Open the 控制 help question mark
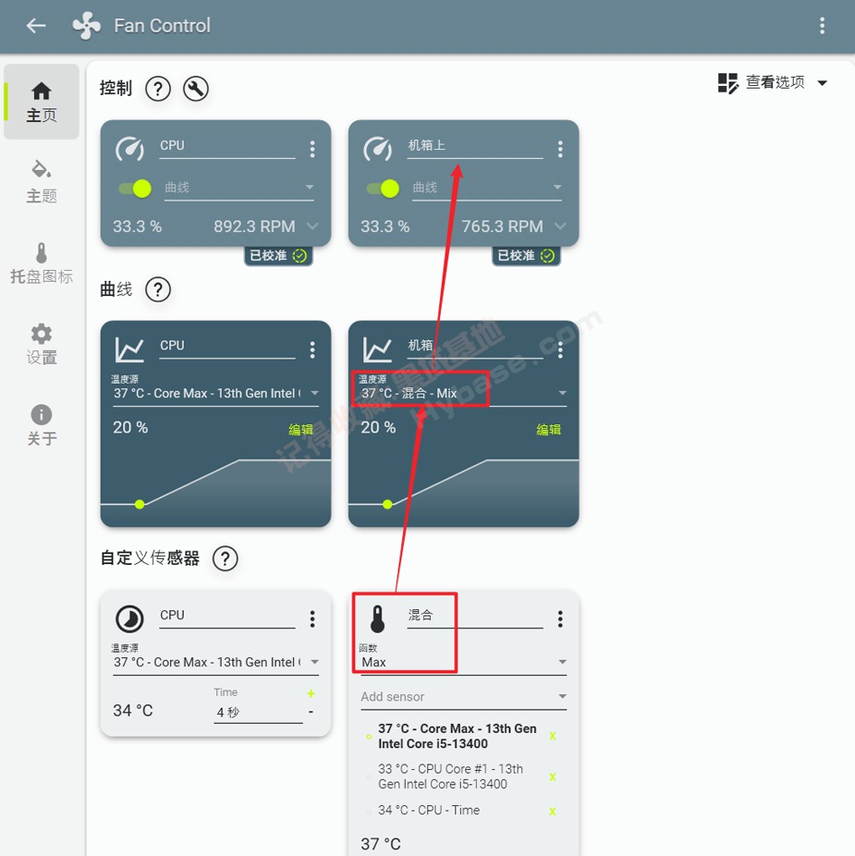Screen dimensions: 855x856 click(x=158, y=89)
